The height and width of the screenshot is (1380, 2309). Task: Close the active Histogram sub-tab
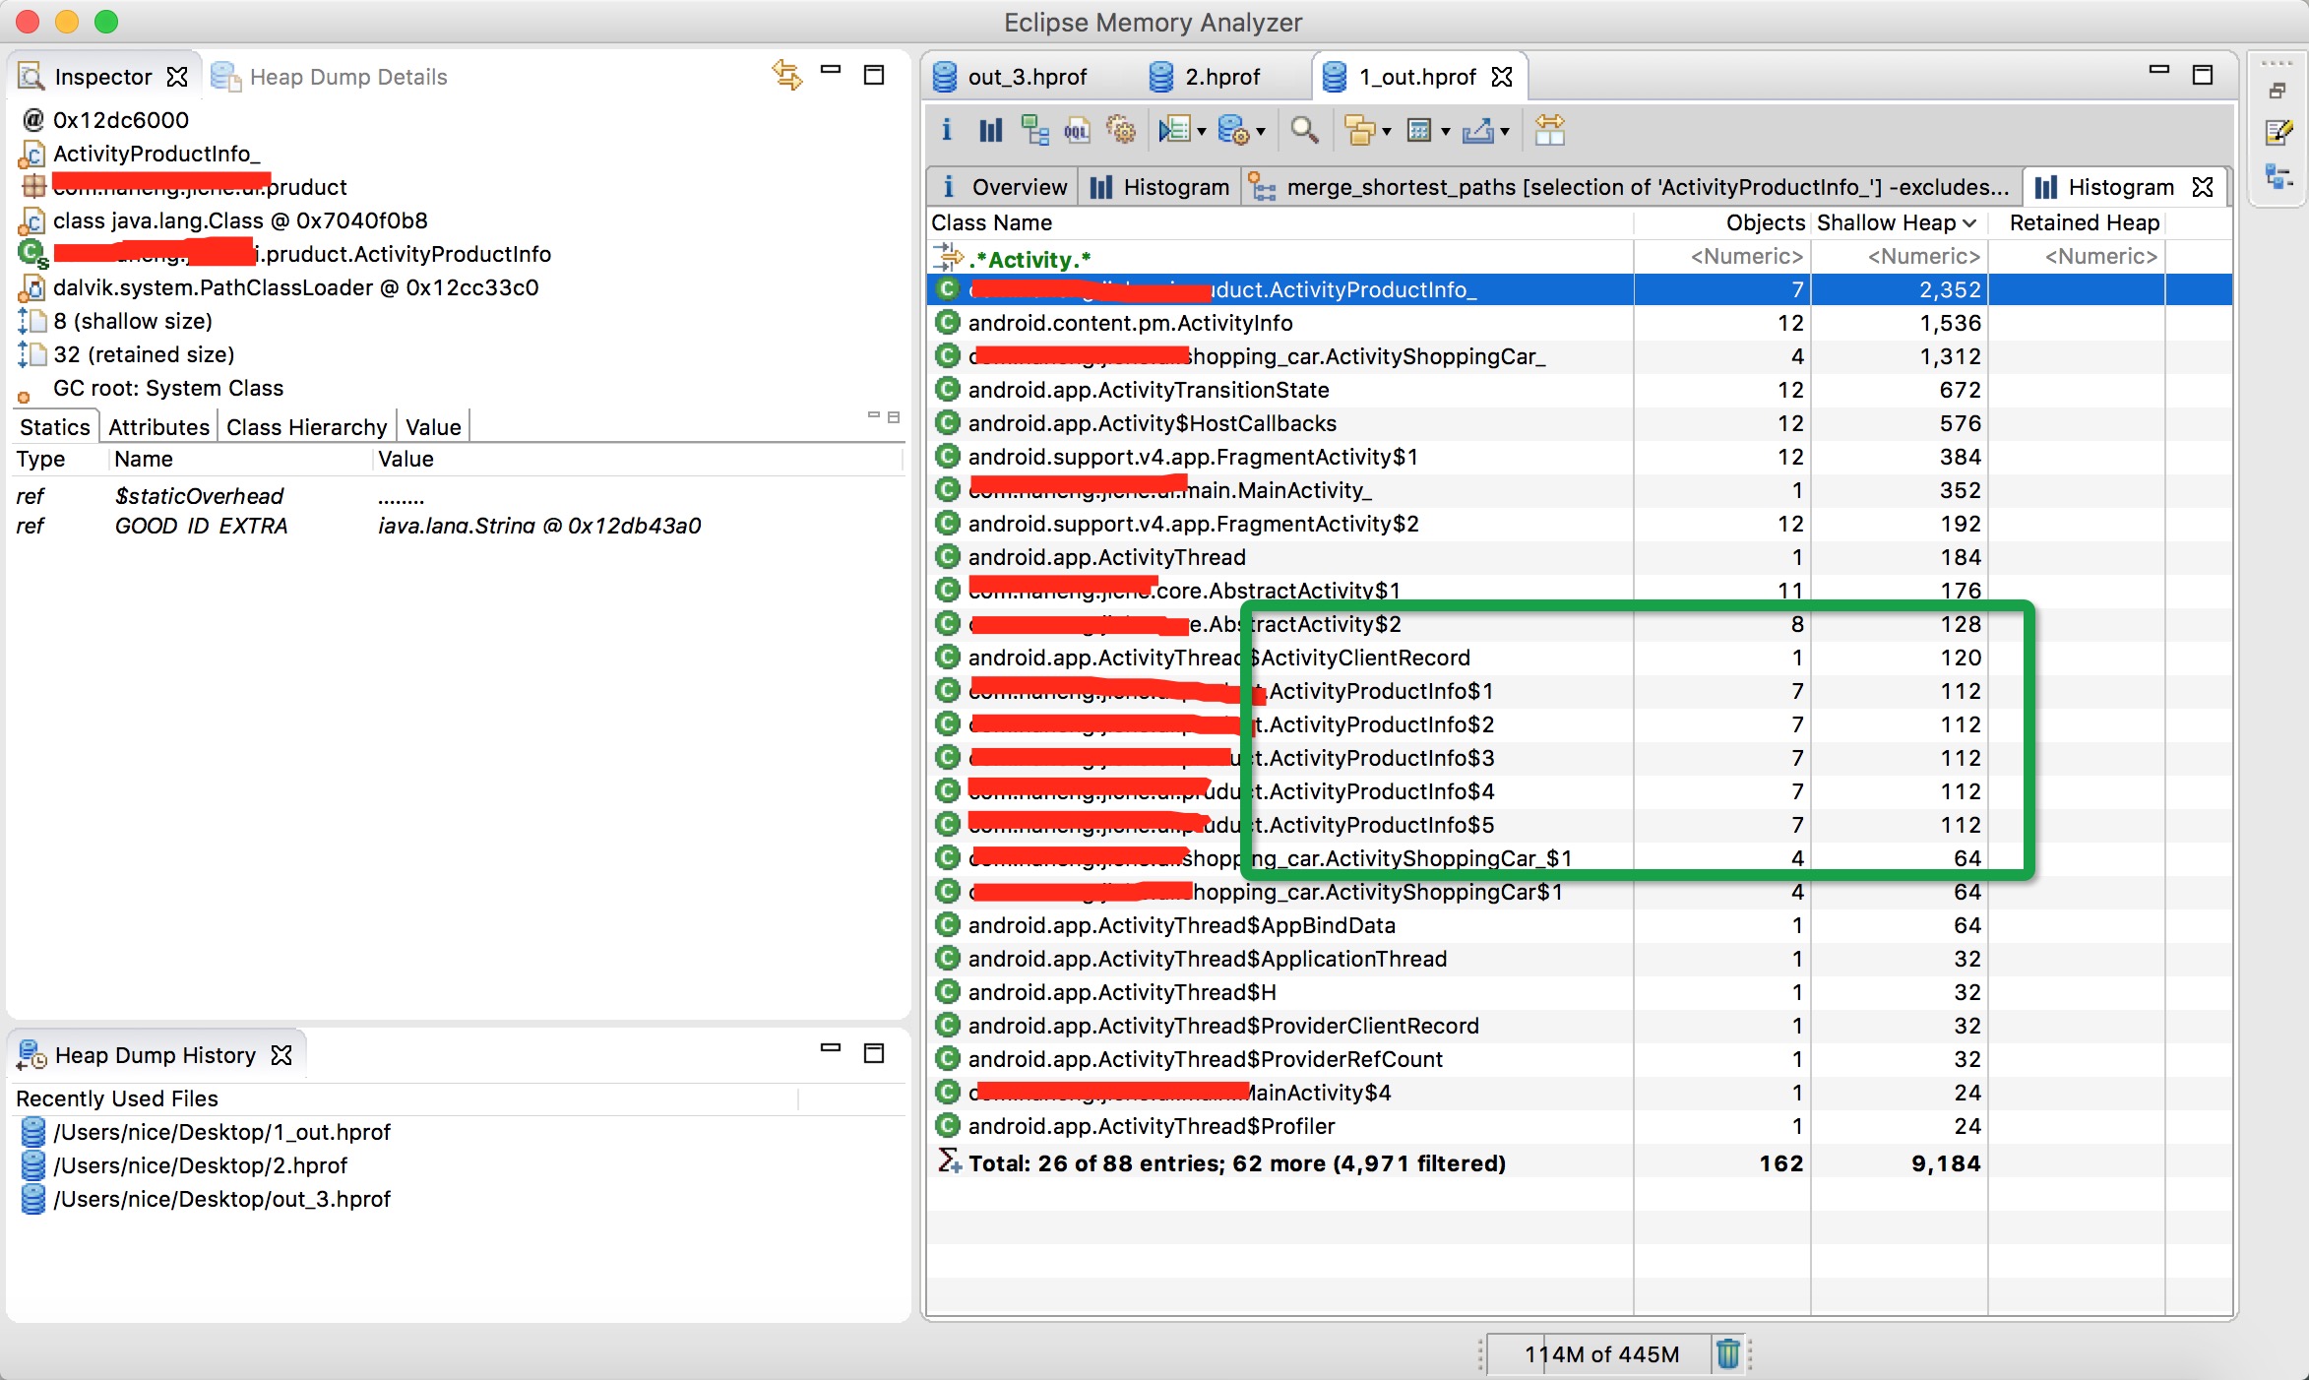(2204, 187)
